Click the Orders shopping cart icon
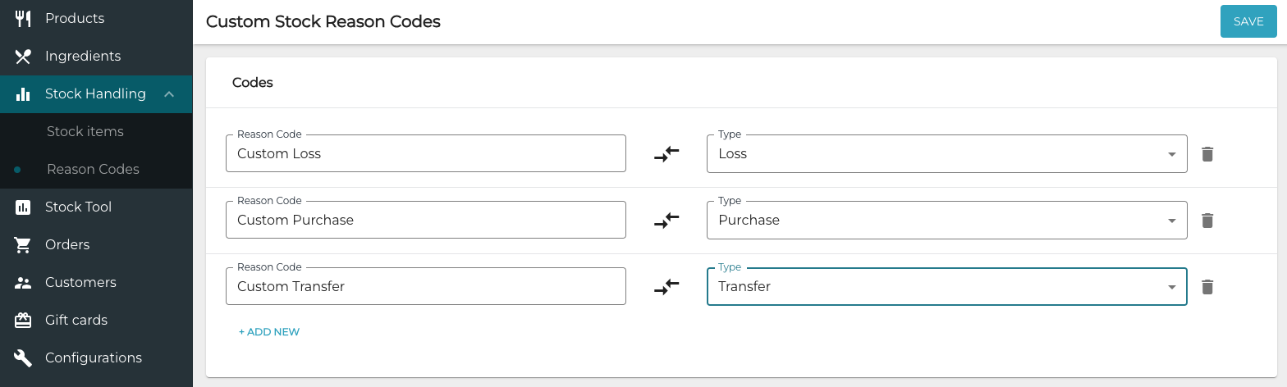Screen dimensions: 1287x387 [x=23, y=244]
